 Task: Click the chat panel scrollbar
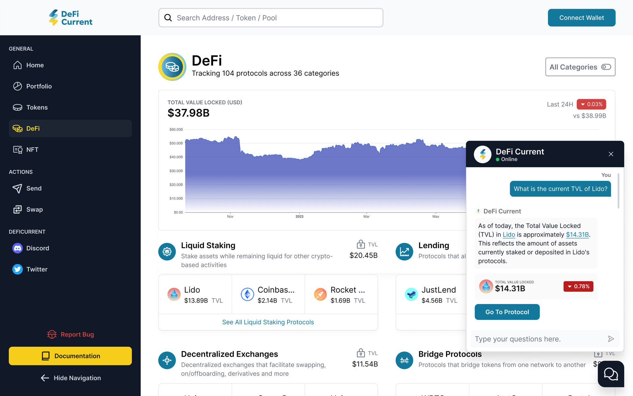click(x=618, y=191)
